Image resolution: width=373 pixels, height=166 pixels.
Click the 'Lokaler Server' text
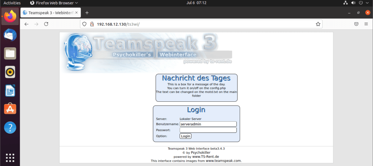click(x=191, y=119)
